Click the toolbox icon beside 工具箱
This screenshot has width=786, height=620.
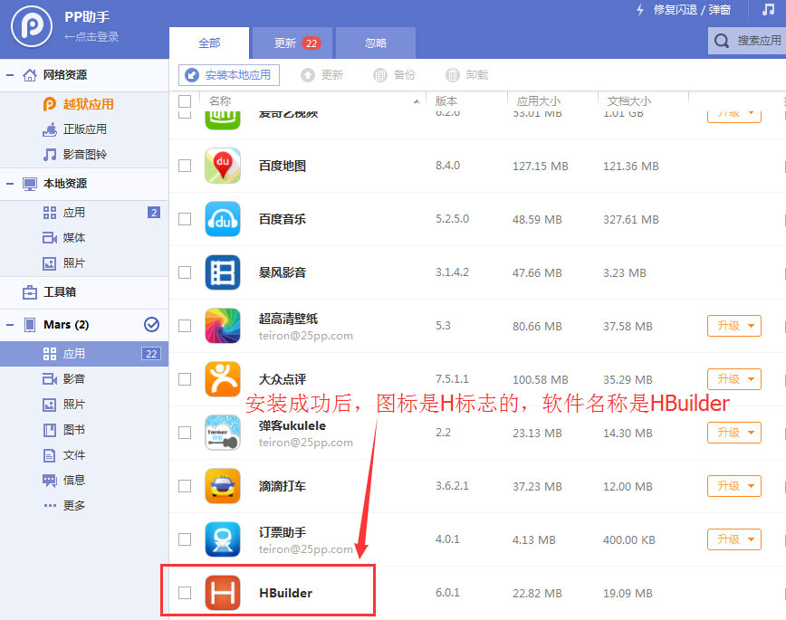tap(30, 292)
